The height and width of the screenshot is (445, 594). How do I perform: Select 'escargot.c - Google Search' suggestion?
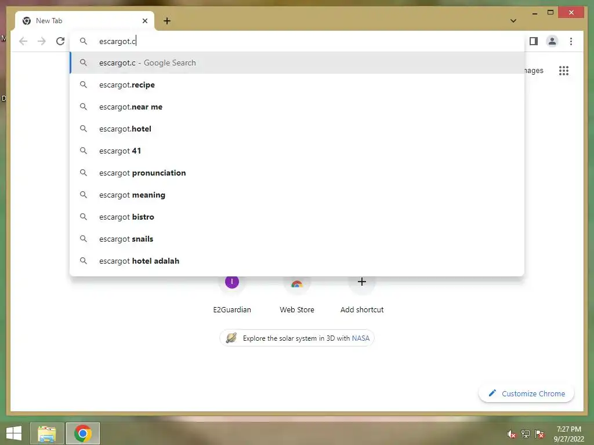click(x=298, y=63)
